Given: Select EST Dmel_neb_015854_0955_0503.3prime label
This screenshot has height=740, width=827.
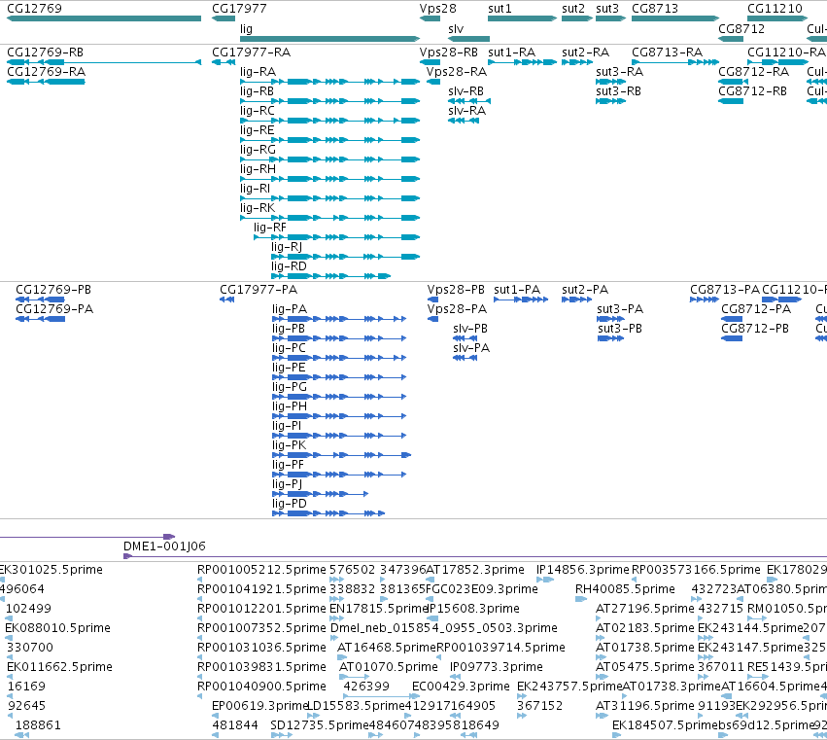Looking at the screenshot, I should tap(443, 627).
